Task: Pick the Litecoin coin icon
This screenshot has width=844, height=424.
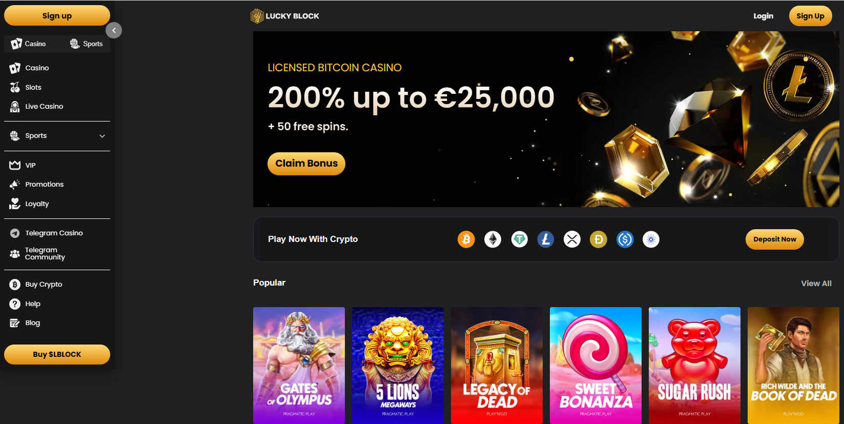Action: click(546, 239)
